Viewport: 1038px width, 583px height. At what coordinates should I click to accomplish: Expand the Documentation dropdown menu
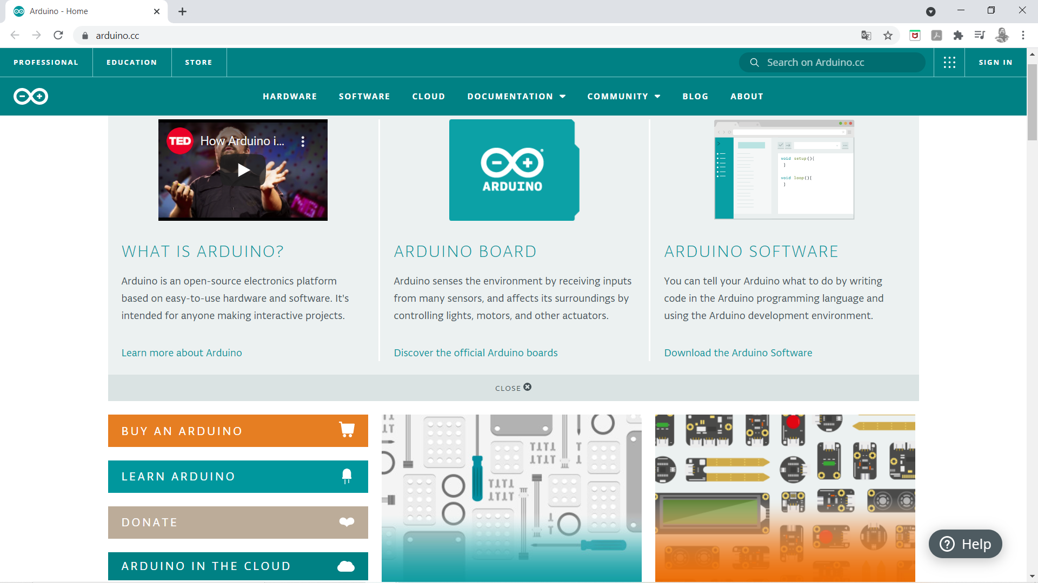click(x=516, y=97)
